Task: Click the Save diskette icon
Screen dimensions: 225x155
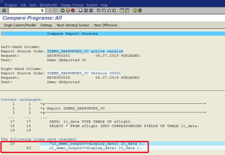Action: tap(55, 10)
